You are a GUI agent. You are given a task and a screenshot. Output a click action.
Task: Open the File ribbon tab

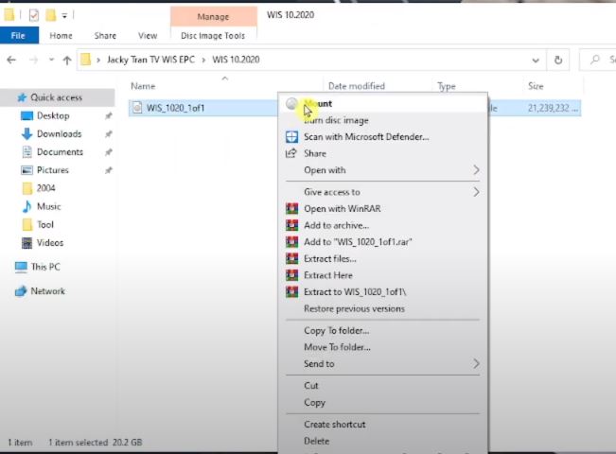click(x=19, y=36)
